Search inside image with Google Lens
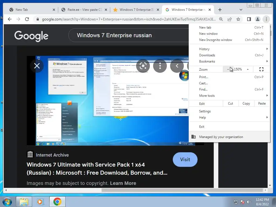The width and height of the screenshot is (276, 207). coord(143,66)
